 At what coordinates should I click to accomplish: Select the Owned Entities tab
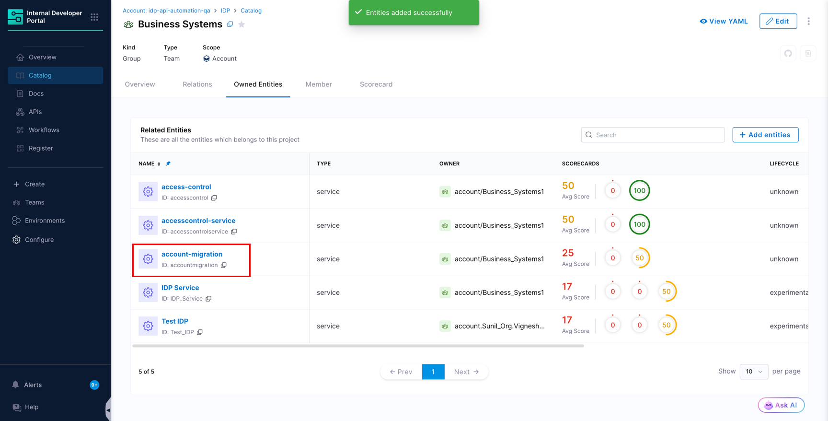pyautogui.click(x=258, y=84)
